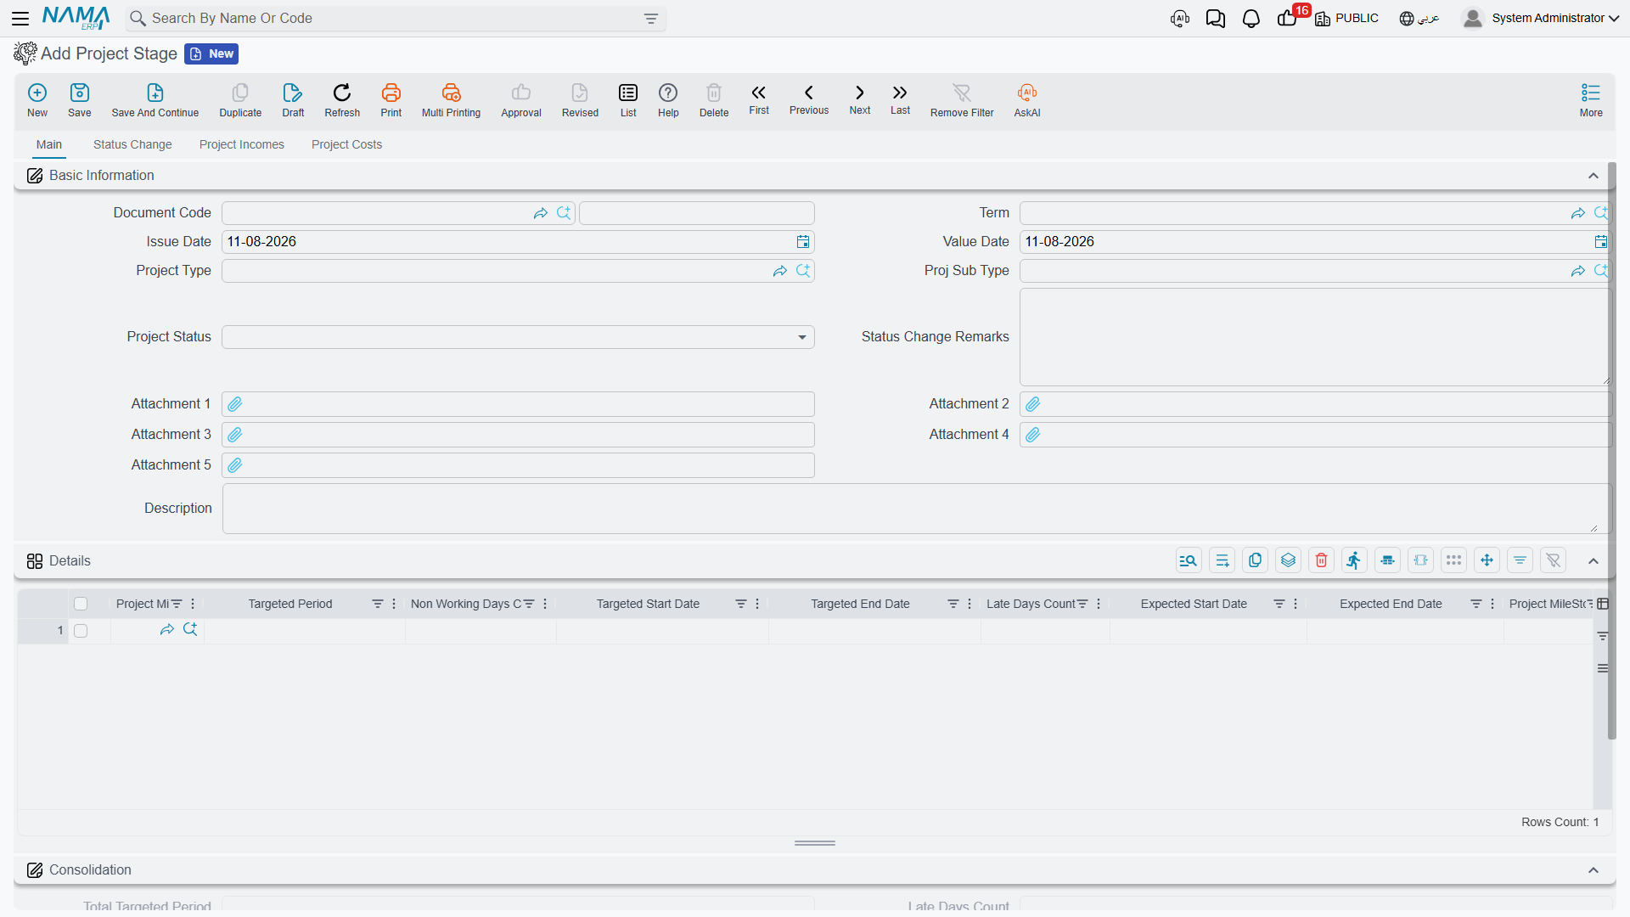Go to Last record
The image size is (1630, 917).
(900, 99)
